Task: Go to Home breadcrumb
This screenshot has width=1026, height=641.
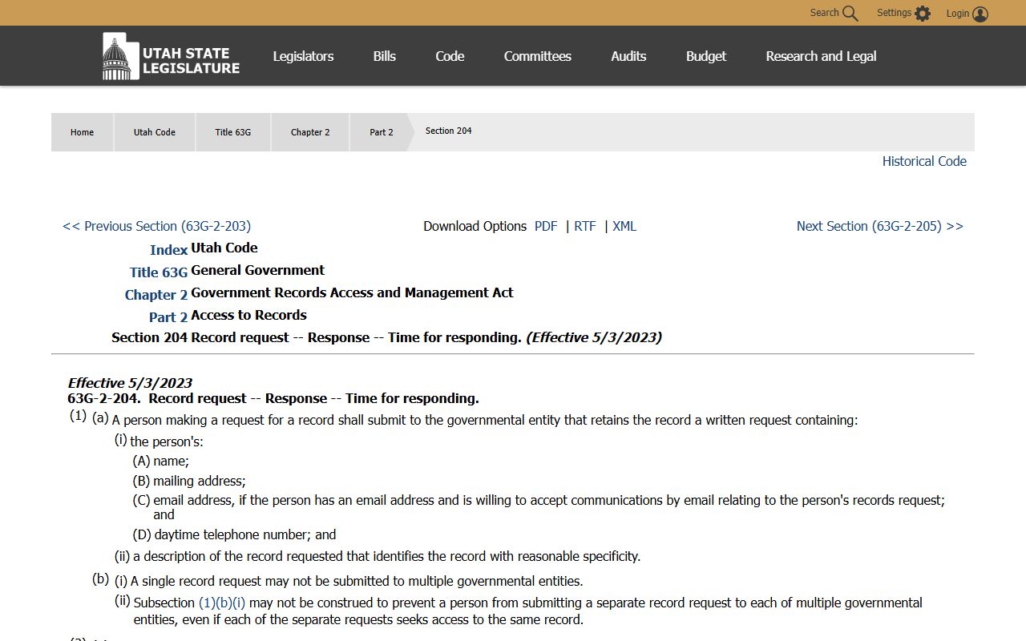Action: pos(82,132)
